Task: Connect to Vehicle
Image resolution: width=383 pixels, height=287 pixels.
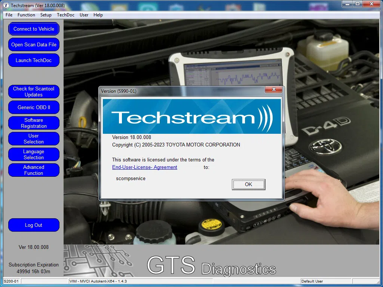Action: point(34,29)
